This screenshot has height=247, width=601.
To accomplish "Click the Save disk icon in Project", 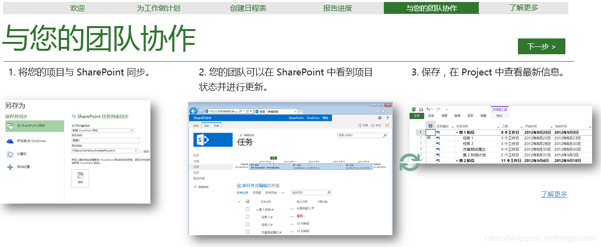I will [x=421, y=109].
